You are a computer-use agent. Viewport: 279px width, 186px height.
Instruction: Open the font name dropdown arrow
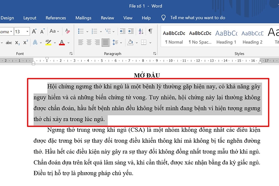11,32
